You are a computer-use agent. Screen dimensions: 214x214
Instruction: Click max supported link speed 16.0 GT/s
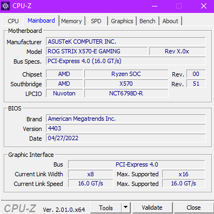pyautogui.click(x=184, y=183)
